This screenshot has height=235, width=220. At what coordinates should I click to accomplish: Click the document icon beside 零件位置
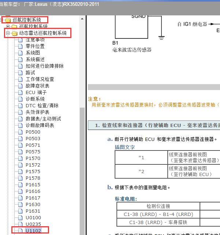click(x=20, y=46)
